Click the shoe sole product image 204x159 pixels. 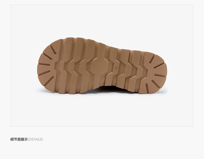pyautogui.click(x=102, y=66)
